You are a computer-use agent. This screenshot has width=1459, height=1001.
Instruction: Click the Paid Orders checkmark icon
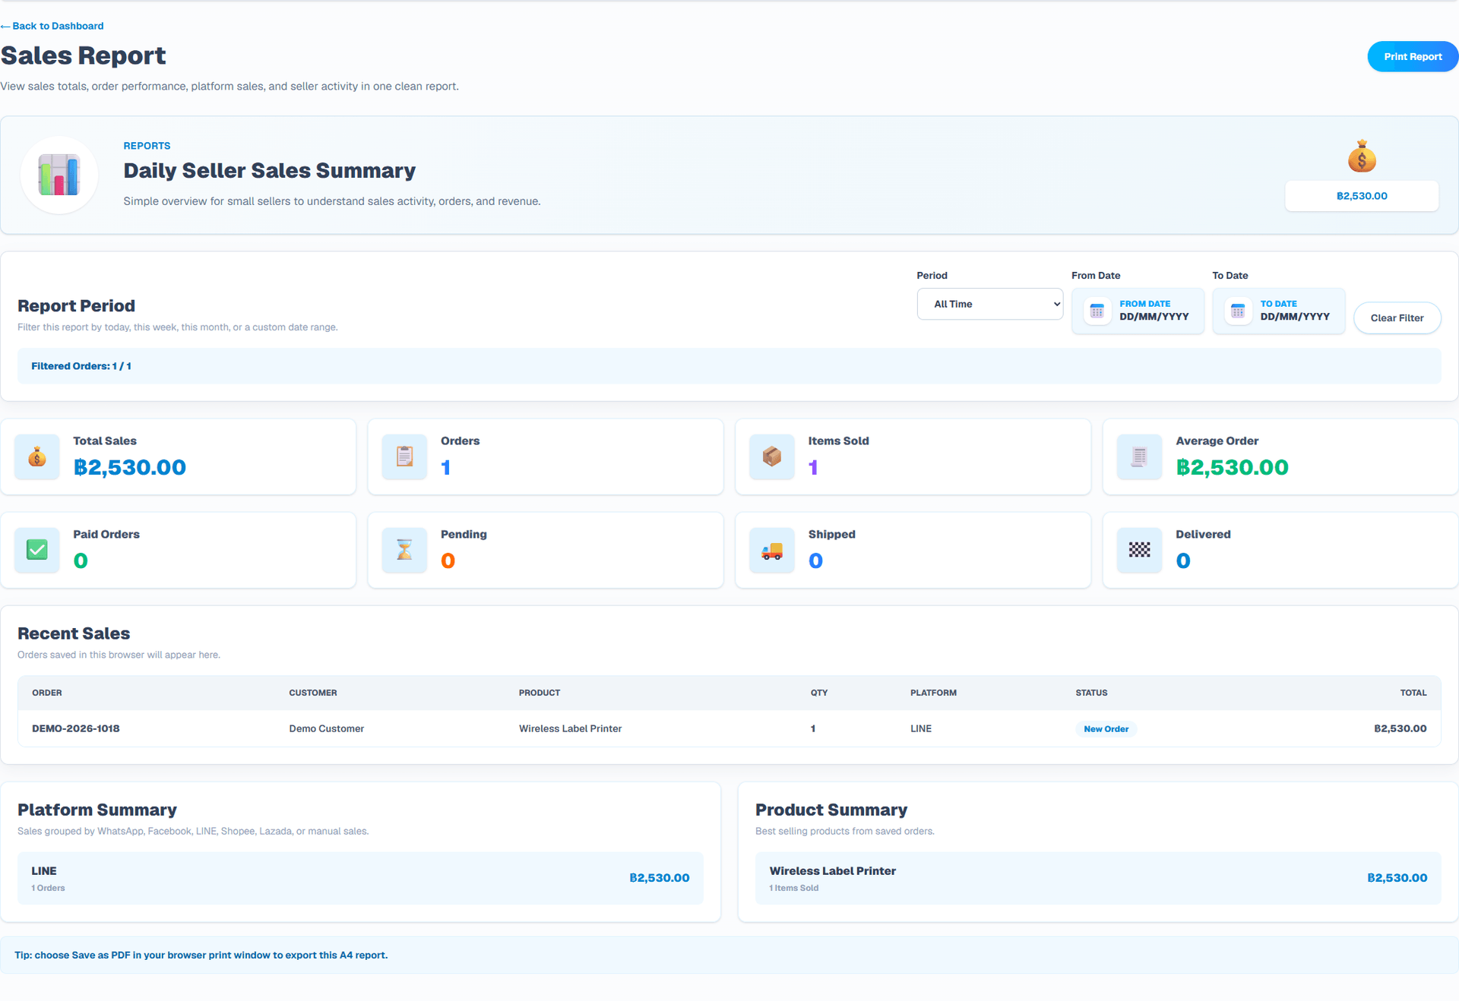click(36, 550)
